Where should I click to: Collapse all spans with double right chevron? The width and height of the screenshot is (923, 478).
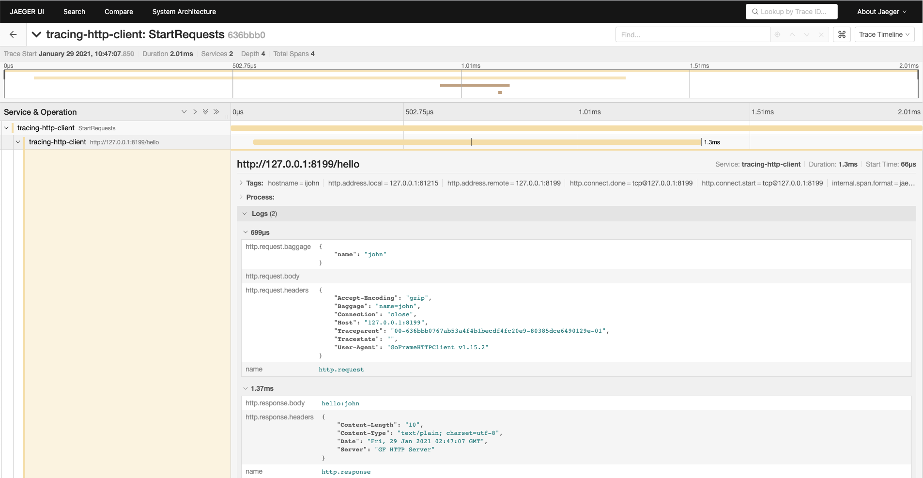[x=216, y=112]
